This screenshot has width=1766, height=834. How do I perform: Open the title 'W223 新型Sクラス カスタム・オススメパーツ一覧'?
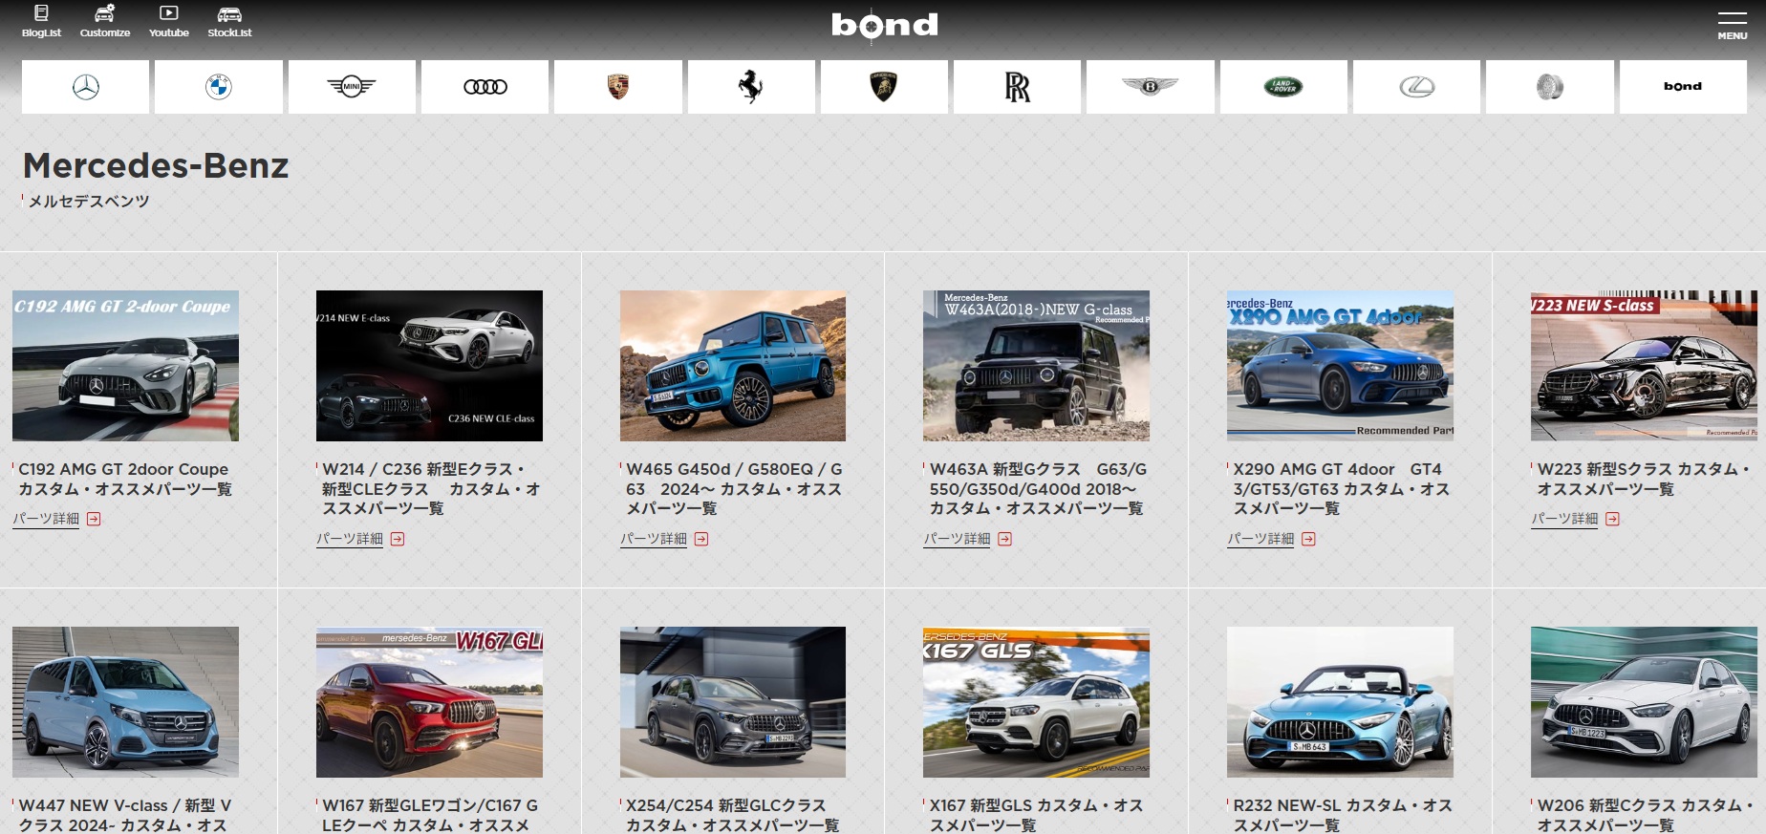pos(1644,479)
